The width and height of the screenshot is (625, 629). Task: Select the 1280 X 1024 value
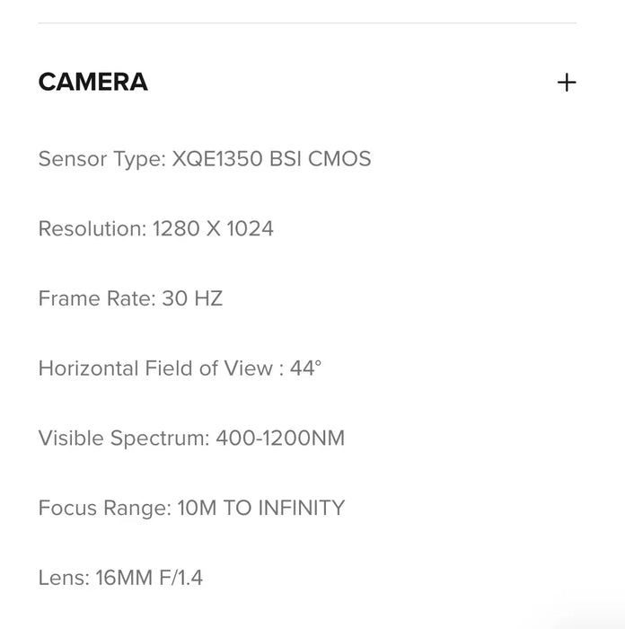pyautogui.click(x=213, y=229)
